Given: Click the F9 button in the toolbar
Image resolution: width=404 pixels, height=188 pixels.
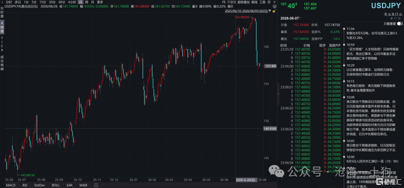Looking at the screenshot, I should [x=224, y=2].
